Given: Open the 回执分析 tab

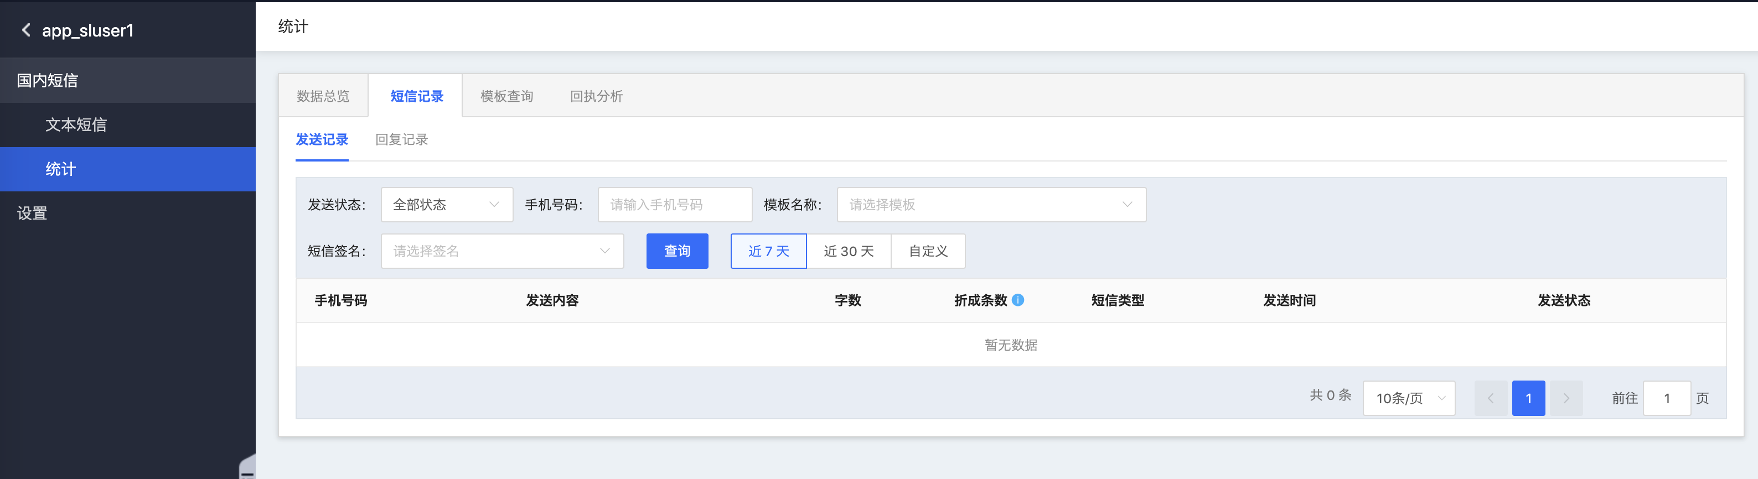Looking at the screenshot, I should [597, 96].
